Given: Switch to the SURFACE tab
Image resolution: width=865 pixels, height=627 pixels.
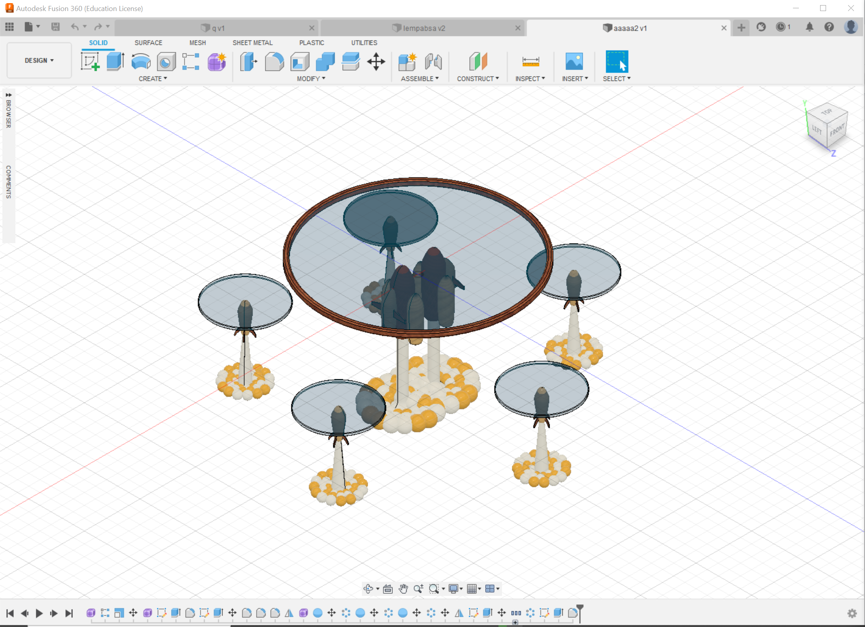Looking at the screenshot, I should pyautogui.click(x=148, y=42).
